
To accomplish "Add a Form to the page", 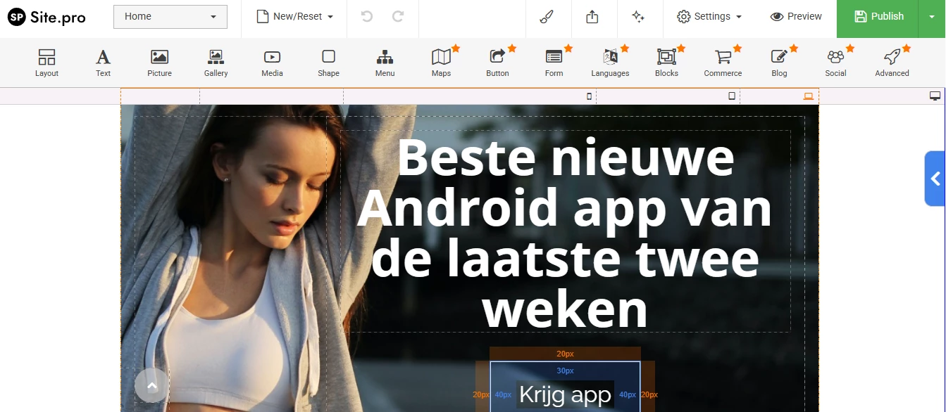I will tap(554, 62).
